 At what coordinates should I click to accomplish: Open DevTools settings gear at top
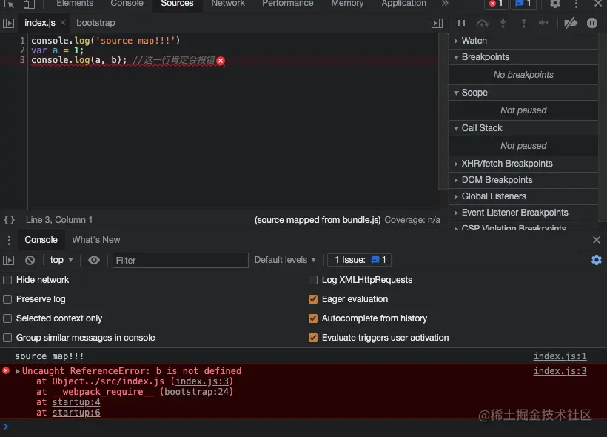pyautogui.click(x=555, y=4)
